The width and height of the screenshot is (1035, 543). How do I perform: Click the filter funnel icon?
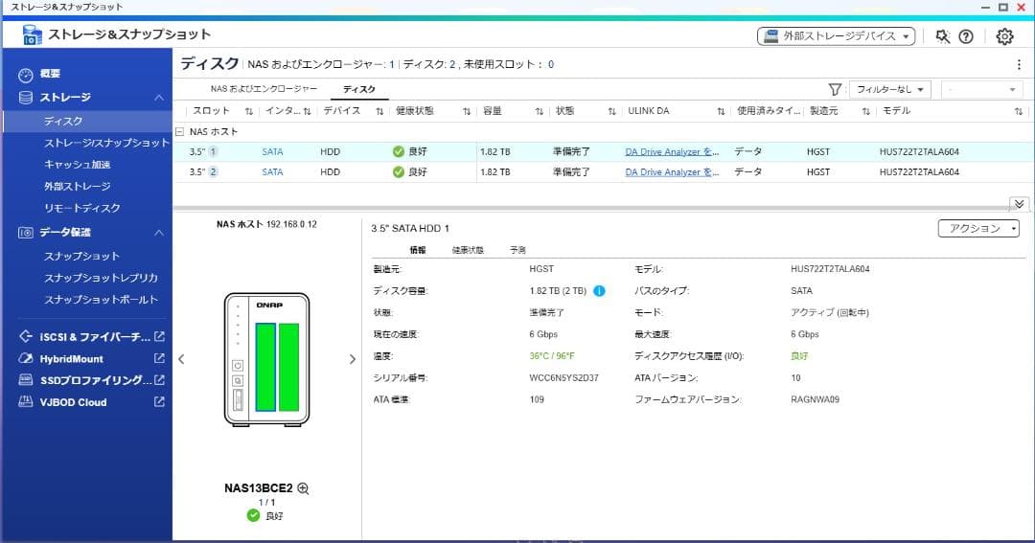point(835,89)
